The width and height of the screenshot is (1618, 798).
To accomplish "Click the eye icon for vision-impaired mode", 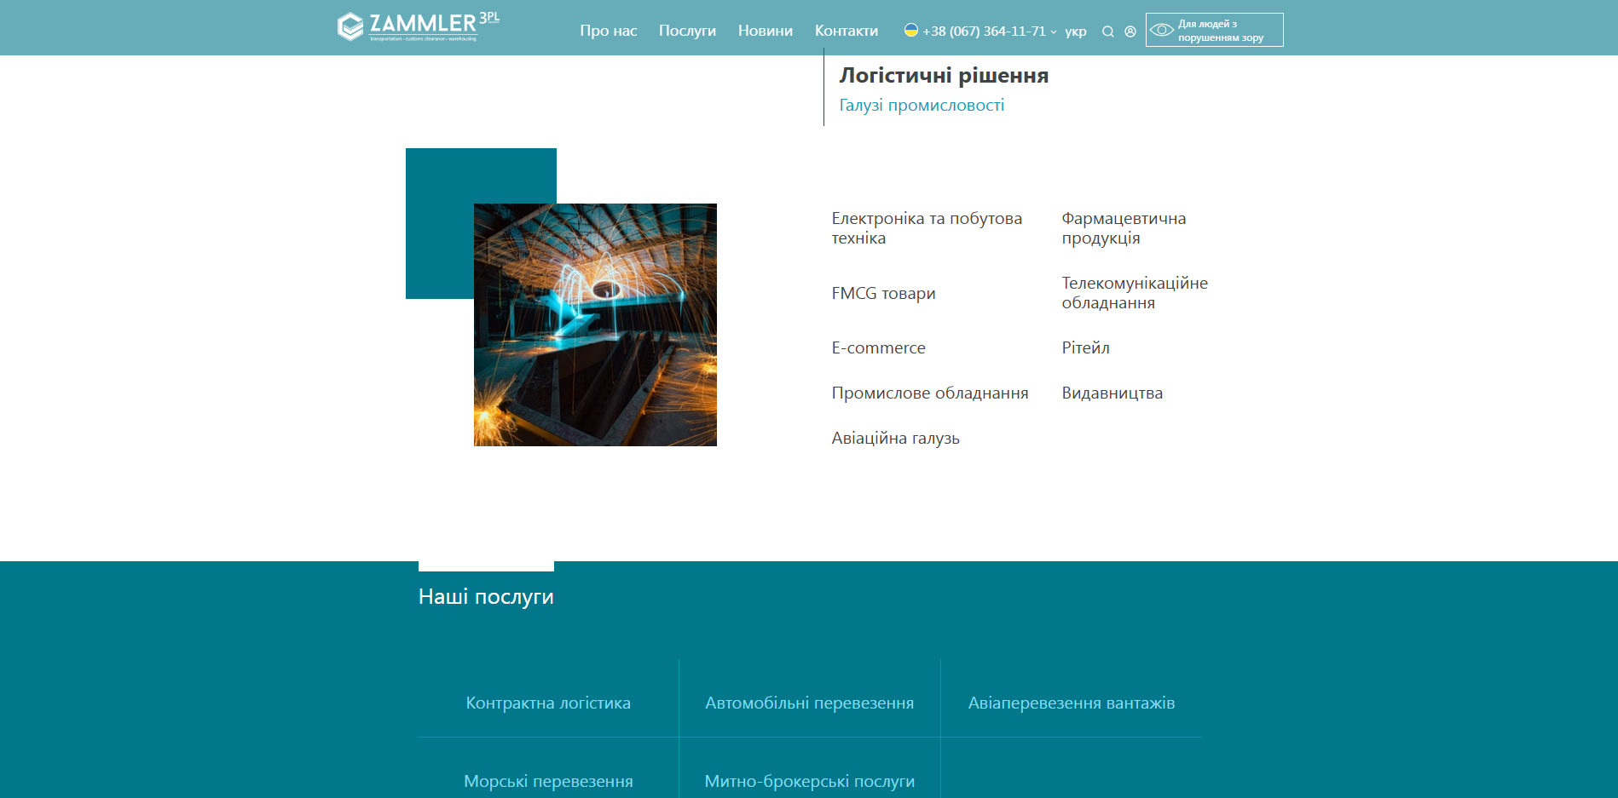I will (x=1162, y=29).
